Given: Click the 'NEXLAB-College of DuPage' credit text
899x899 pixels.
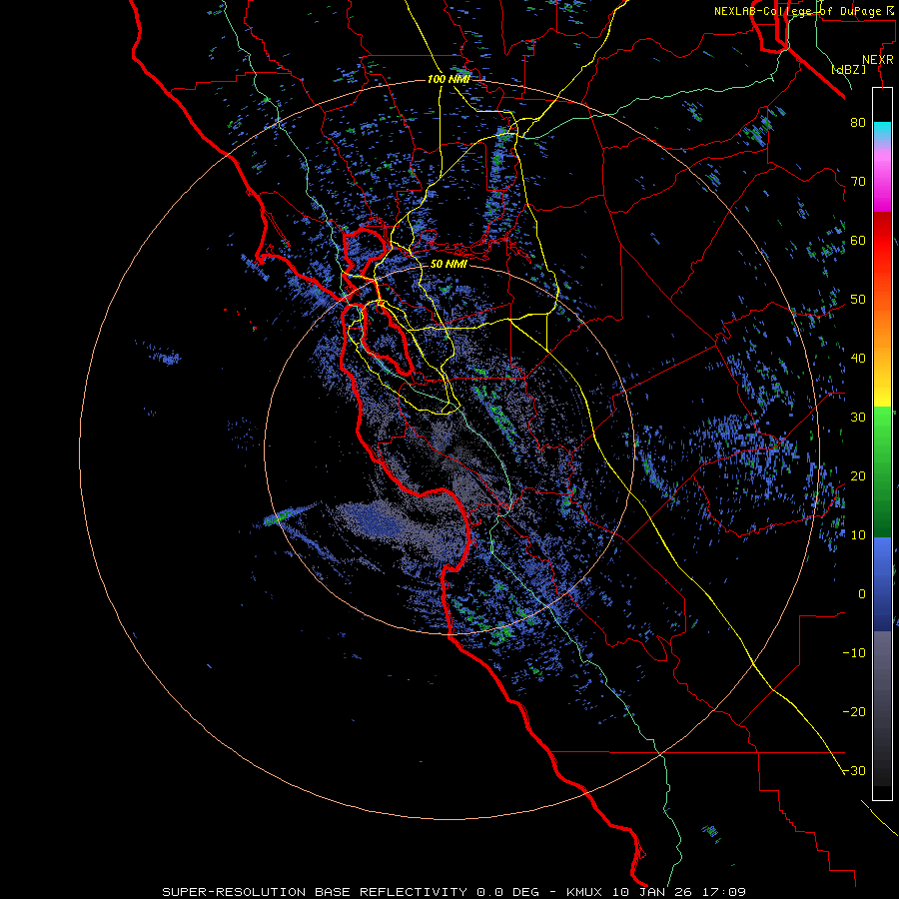Looking at the screenshot, I should click(x=797, y=11).
